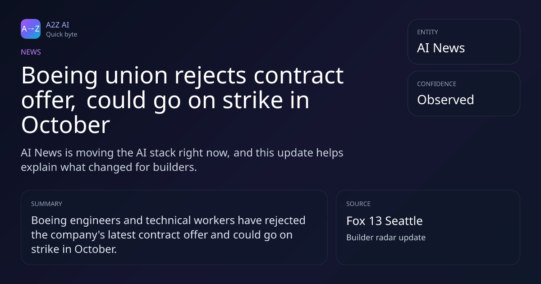Screen dimensions: 541x284
Task: Click the AI News entity value
Action: [441, 48]
